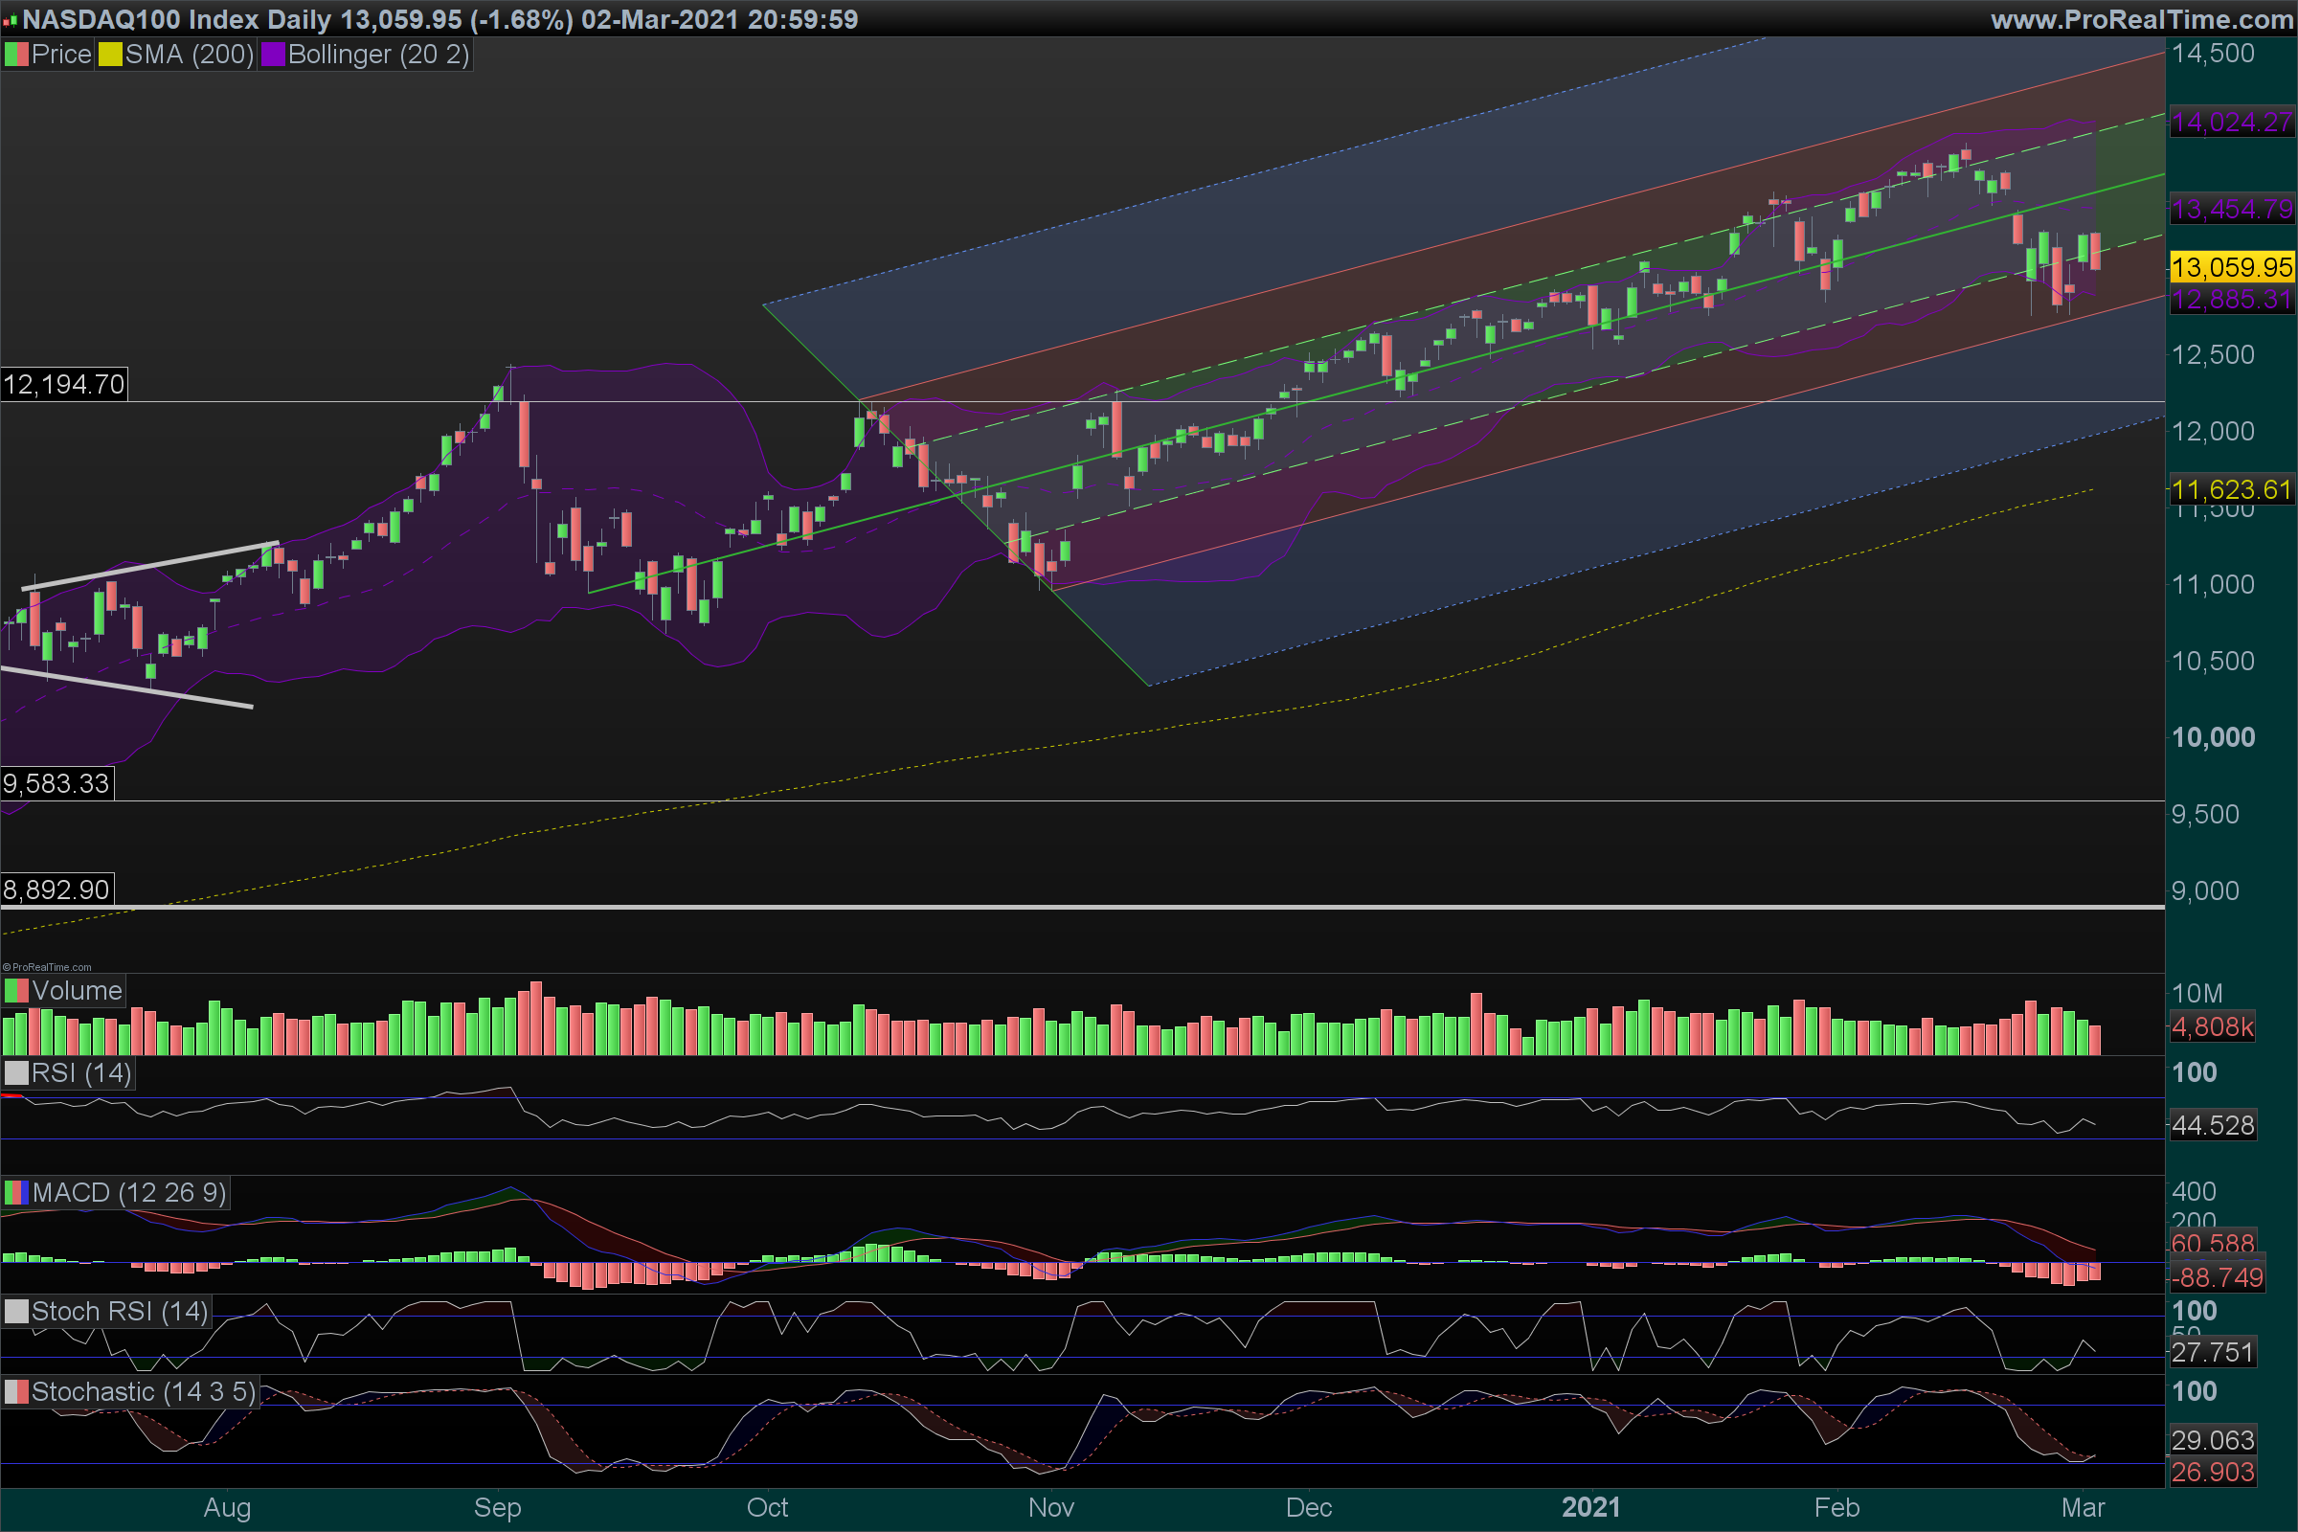Click the 2021 marker on time axis
Screen dimensions: 2298x1532
(1589, 1507)
